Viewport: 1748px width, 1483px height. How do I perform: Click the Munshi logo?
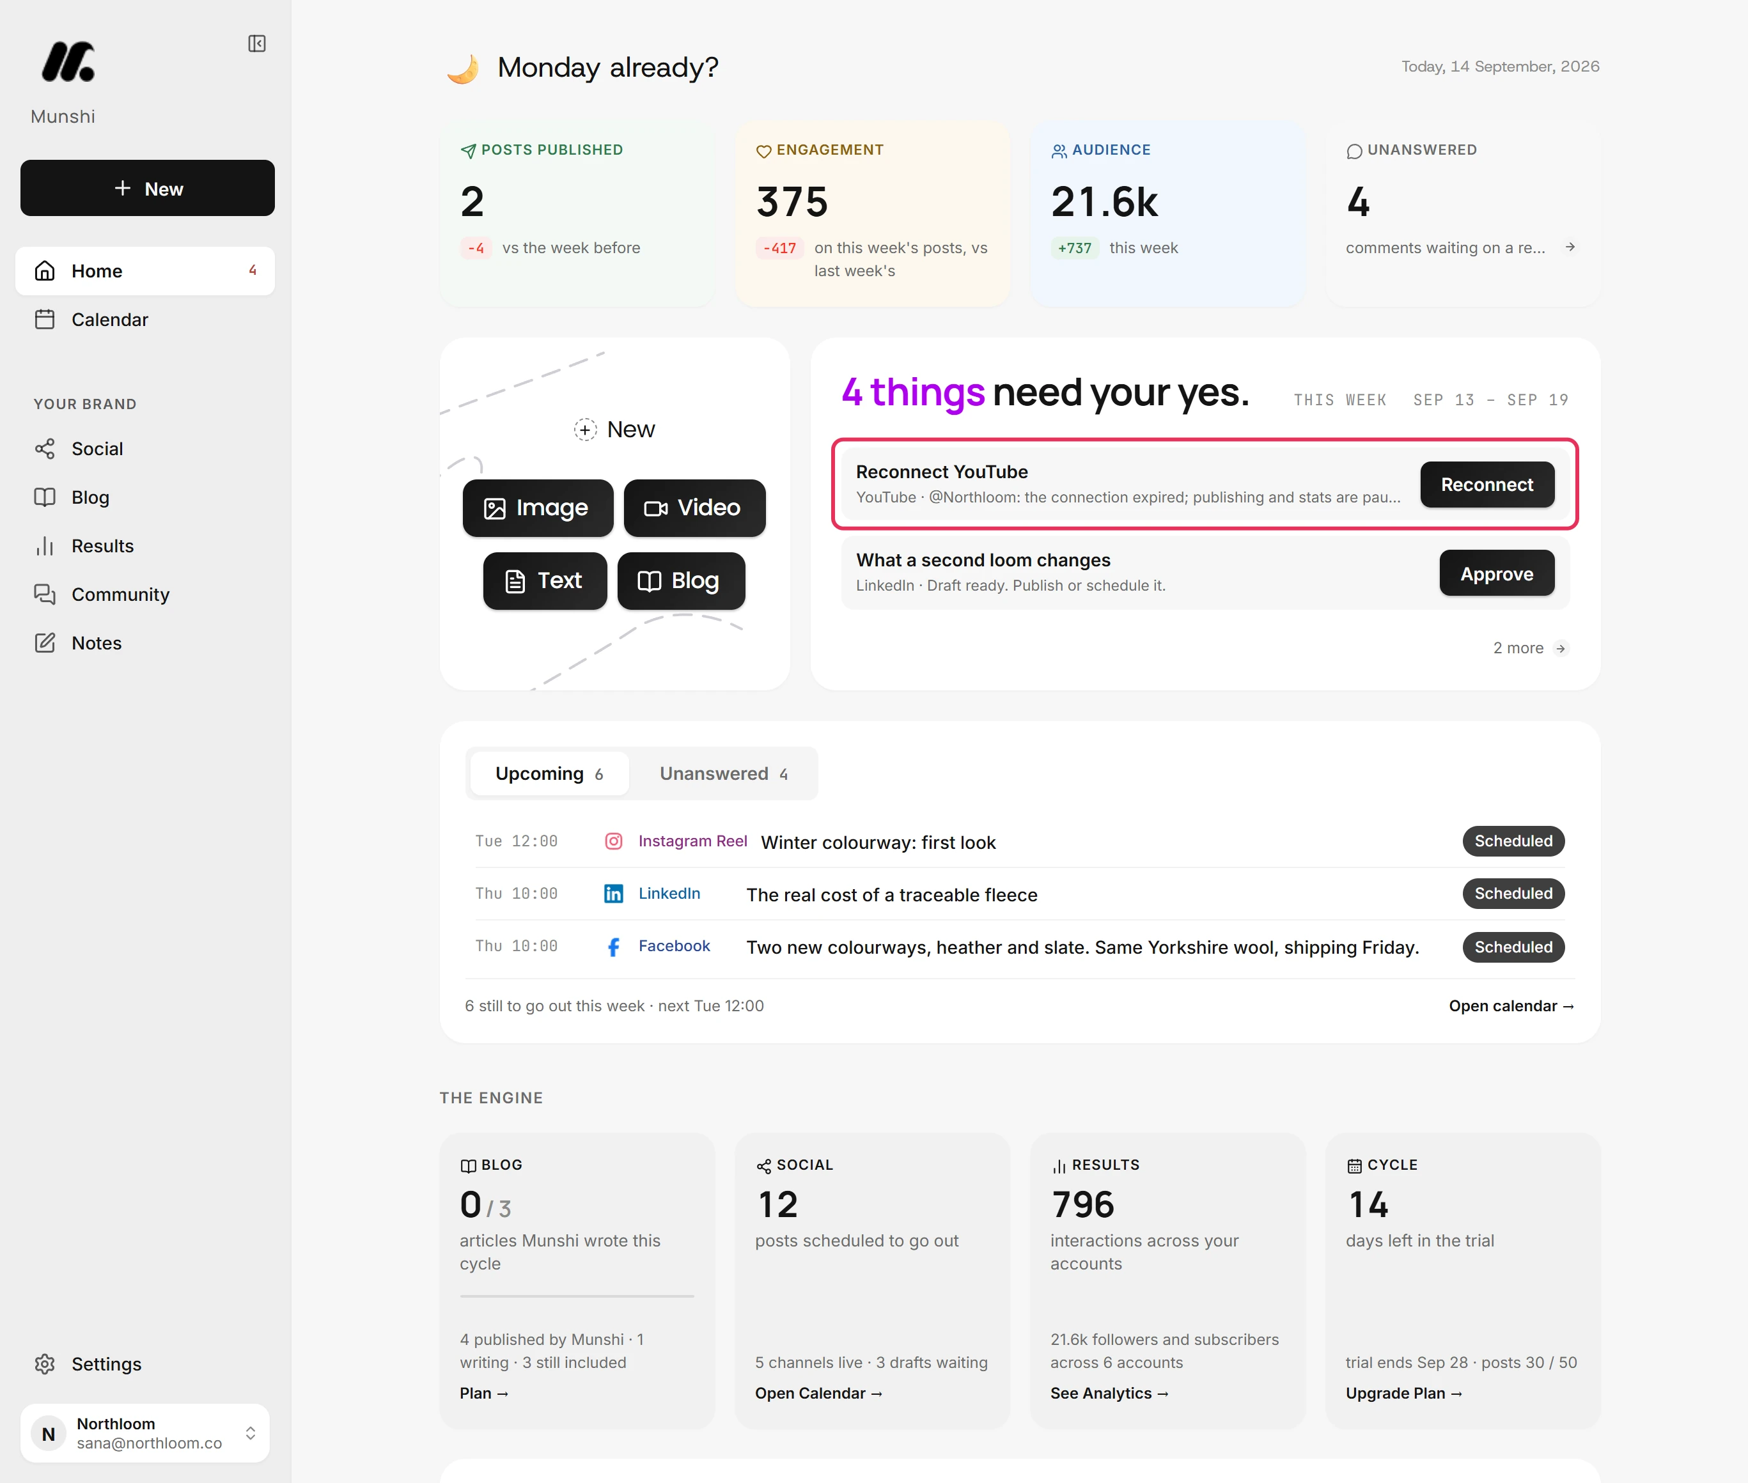click(x=68, y=62)
